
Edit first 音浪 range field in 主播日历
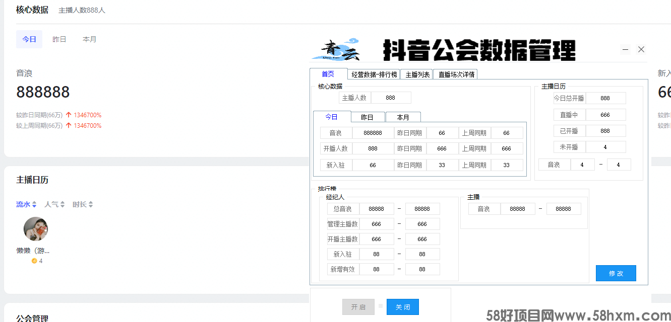(582, 165)
